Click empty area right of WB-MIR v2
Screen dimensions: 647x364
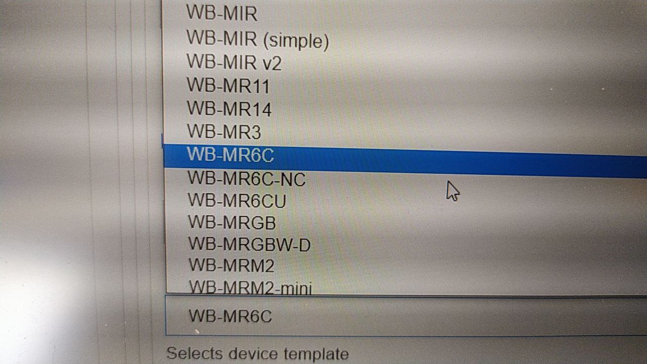click(455, 63)
